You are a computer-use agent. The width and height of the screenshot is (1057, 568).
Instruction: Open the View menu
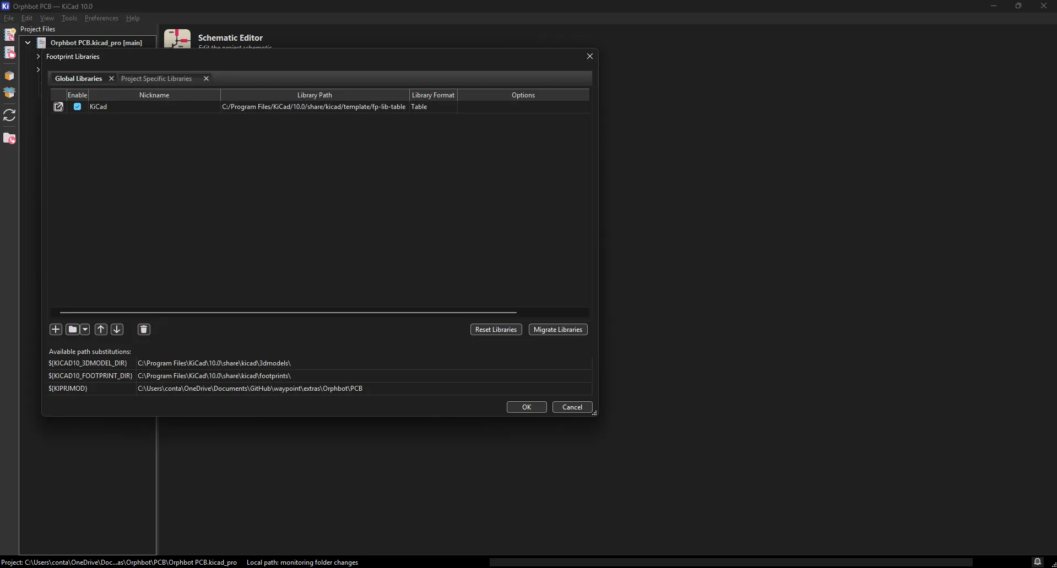point(47,18)
